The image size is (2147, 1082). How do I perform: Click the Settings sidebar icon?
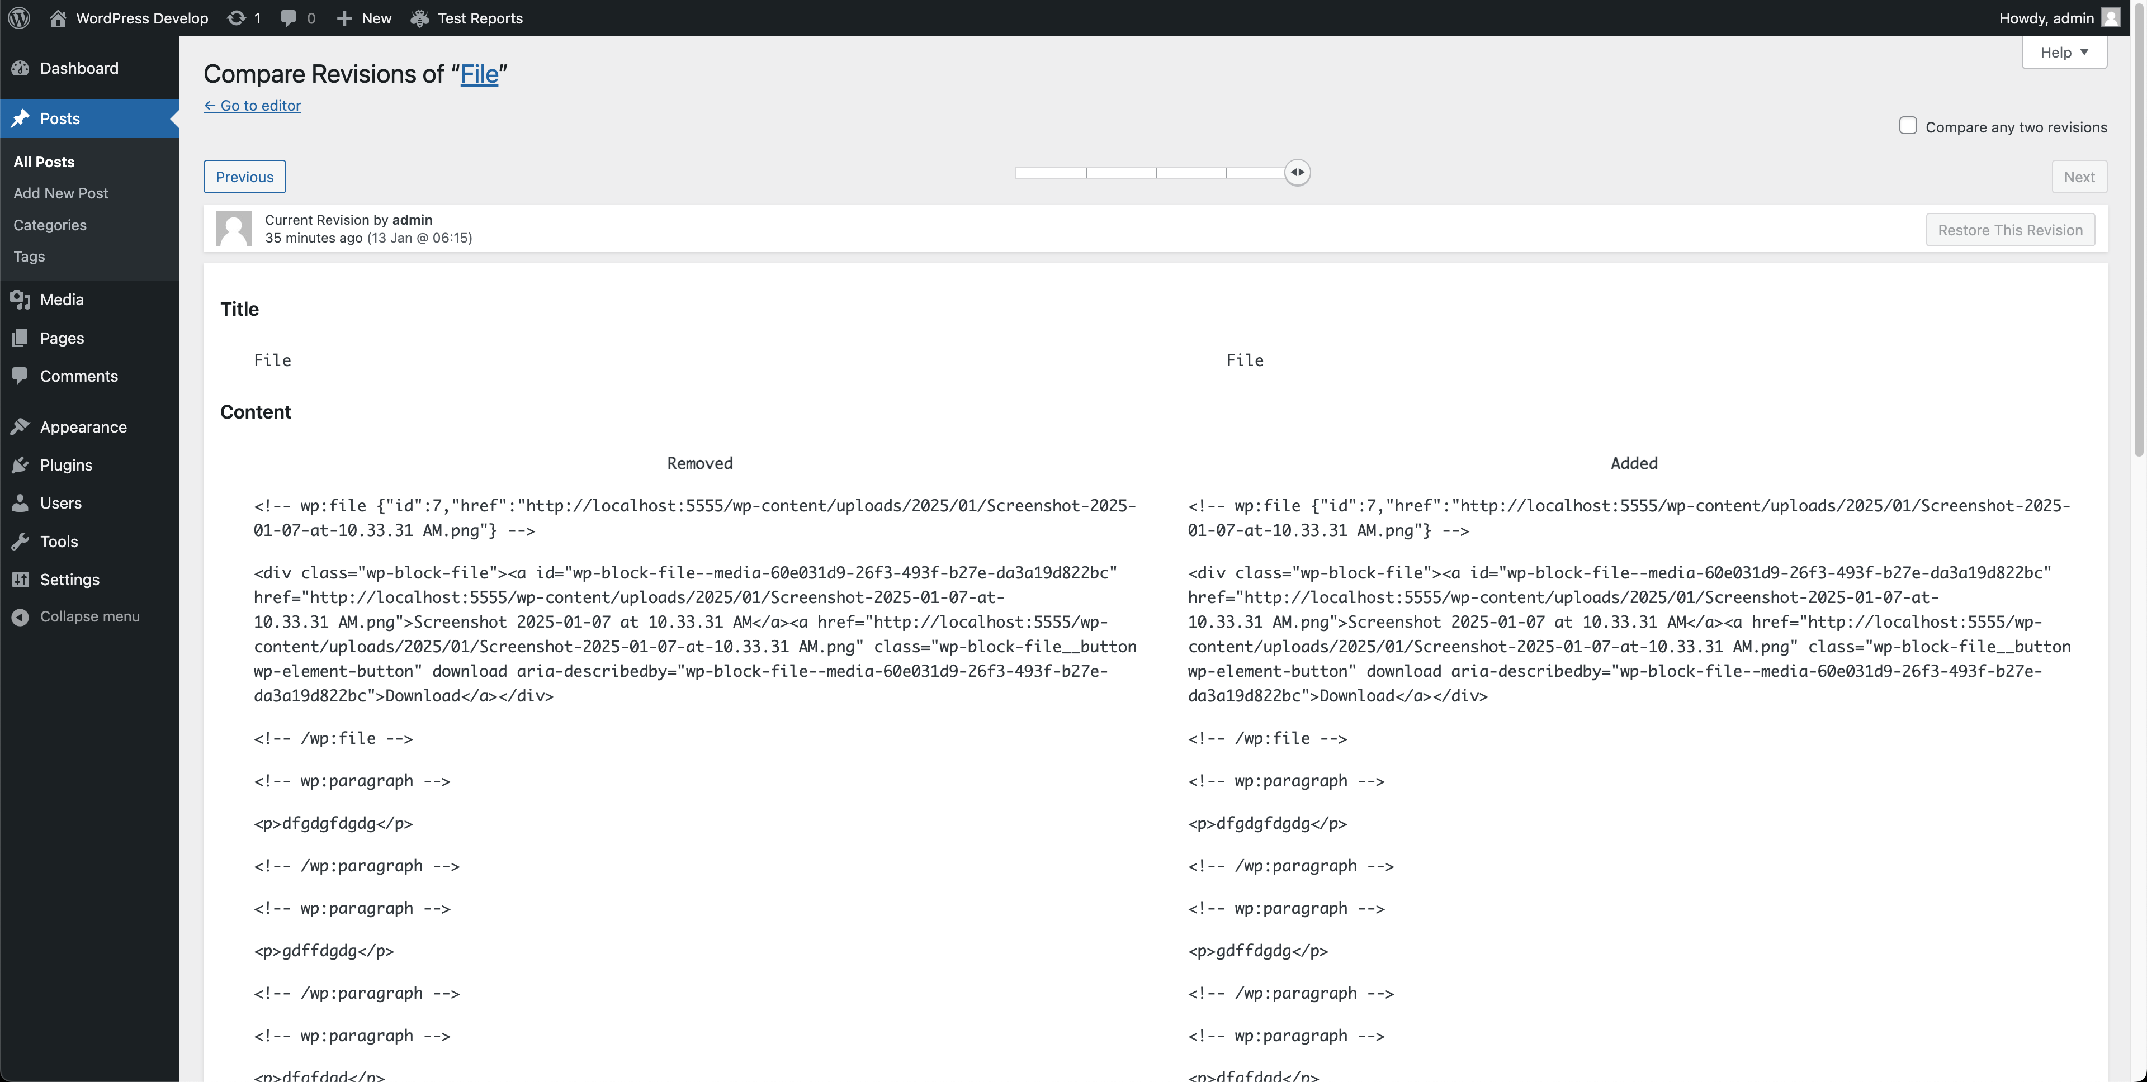point(21,580)
